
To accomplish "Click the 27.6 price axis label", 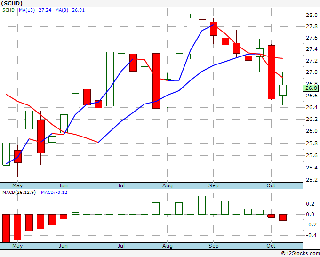I will [x=312, y=38].
